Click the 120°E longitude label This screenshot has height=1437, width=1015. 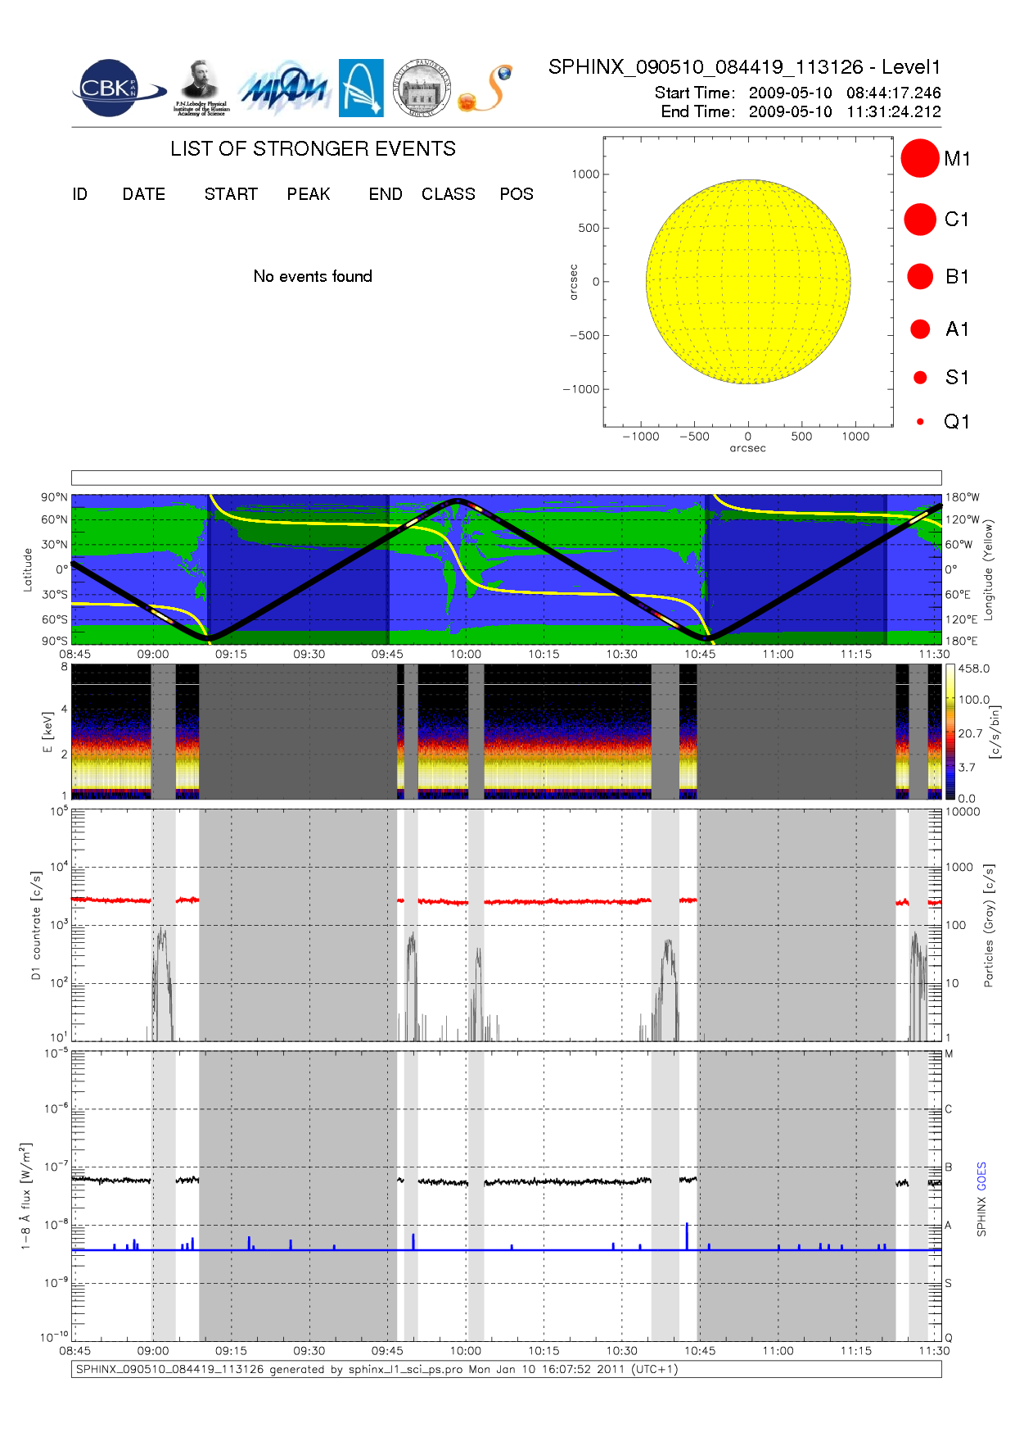tap(961, 619)
